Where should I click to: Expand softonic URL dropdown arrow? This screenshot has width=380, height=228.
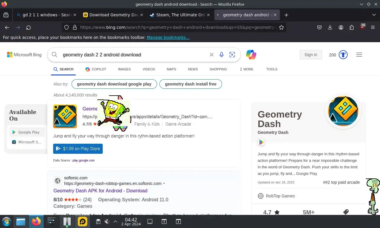[x=164, y=183]
